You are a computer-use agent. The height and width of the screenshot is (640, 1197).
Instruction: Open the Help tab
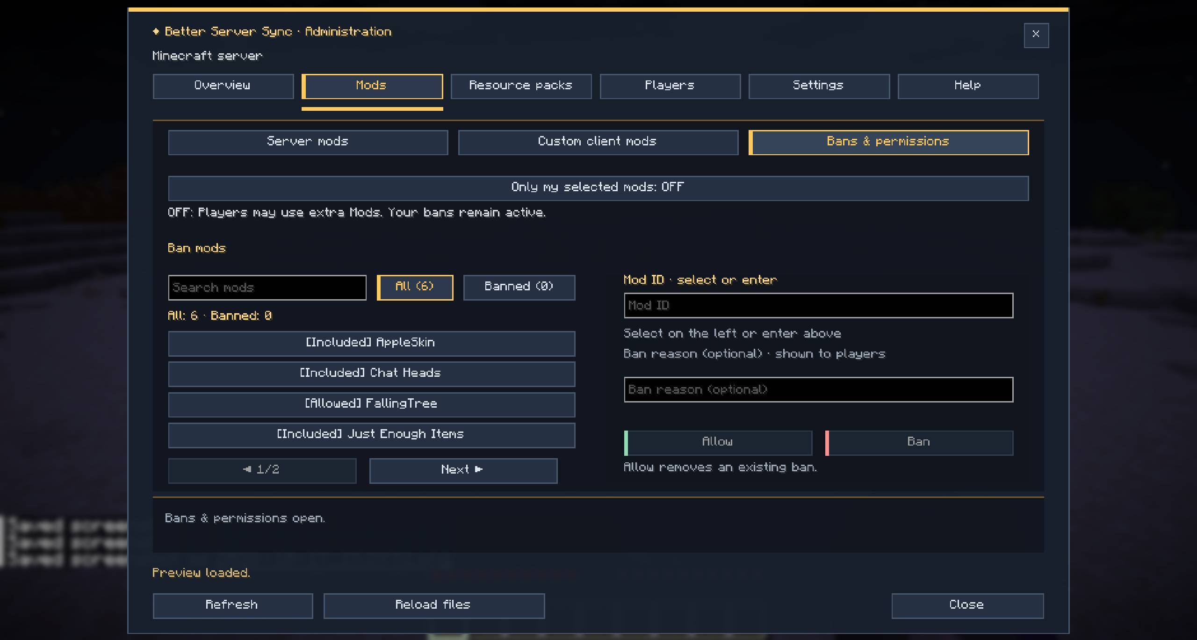tap(968, 86)
